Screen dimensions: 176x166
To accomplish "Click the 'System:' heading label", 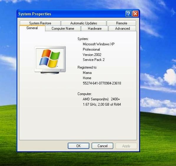I will pyautogui.click(x=83, y=39).
